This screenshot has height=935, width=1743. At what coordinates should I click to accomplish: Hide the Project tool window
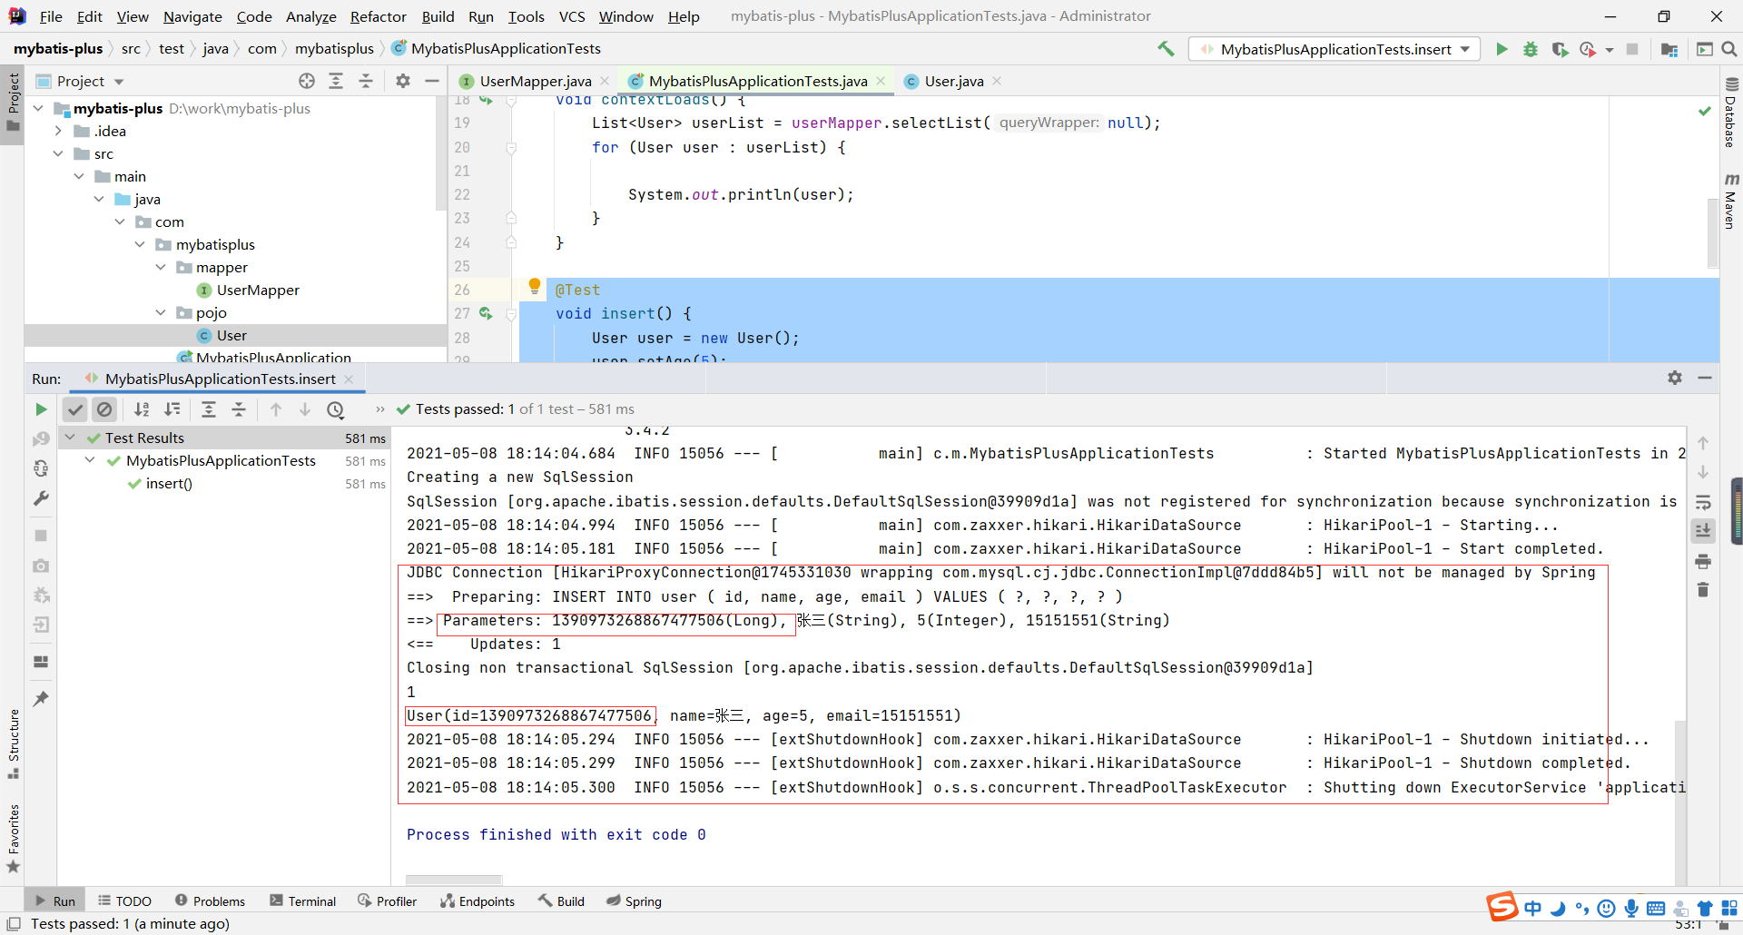click(432, 81)
